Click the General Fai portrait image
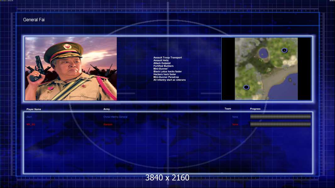This screenshot has height=188, width=335. [71, 69]
